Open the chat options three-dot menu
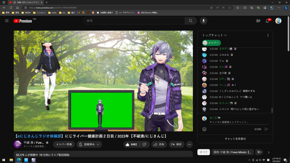The height and width of the screenshot is (163, 290). [268, 35]
